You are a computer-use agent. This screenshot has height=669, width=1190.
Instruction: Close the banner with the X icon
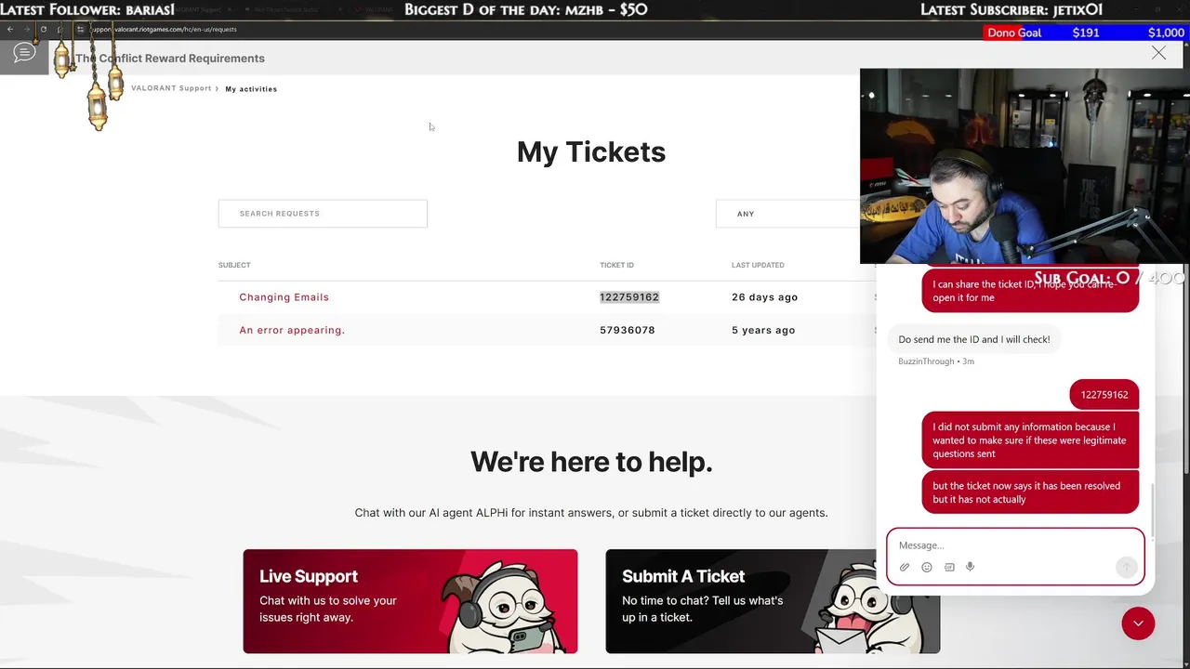coord(1158,53)
